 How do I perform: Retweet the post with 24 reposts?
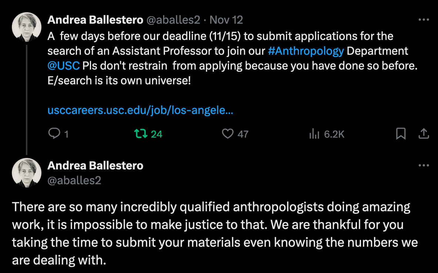[x=141, y=134]
